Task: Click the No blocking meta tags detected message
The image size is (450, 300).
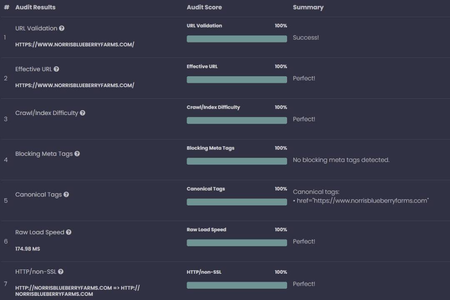Action: [341, 160]
